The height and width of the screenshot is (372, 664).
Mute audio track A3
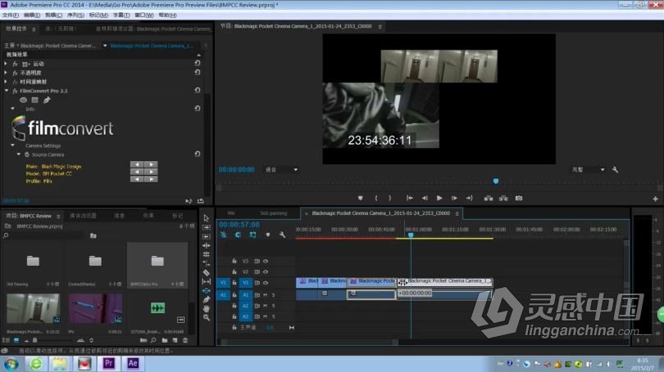point(266,316)
